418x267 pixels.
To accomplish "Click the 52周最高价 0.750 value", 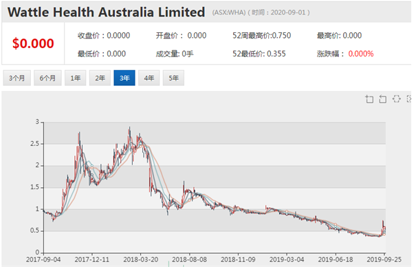I will point(281,36).
